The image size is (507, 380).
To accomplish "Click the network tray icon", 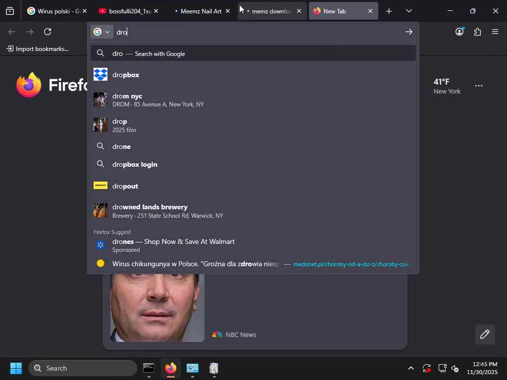I will click(x=442, y=368).
